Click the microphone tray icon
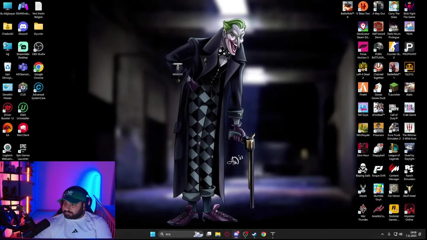This screenshot has height=240, width=427. [x=389, y=234]
